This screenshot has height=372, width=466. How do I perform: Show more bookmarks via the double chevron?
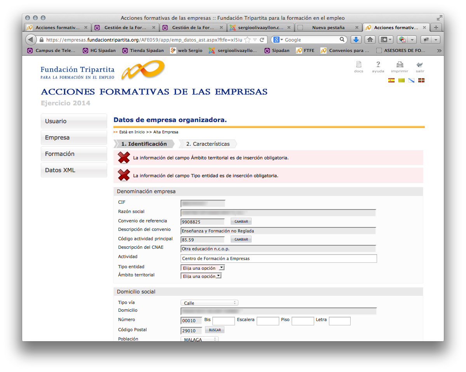click(439, 51)
